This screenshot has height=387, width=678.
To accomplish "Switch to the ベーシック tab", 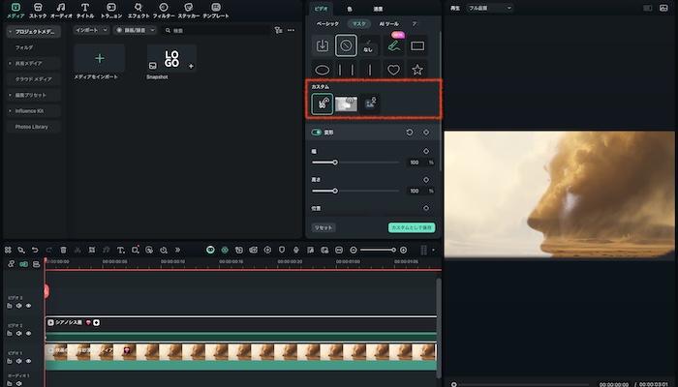I will point(328,22).
